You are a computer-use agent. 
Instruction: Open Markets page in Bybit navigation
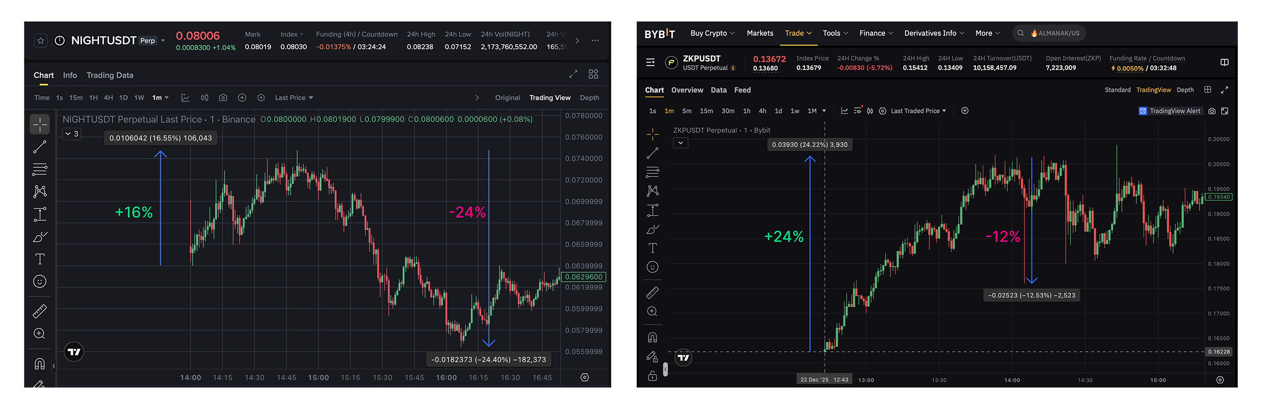pyautogui.click(x=760, y=33)
